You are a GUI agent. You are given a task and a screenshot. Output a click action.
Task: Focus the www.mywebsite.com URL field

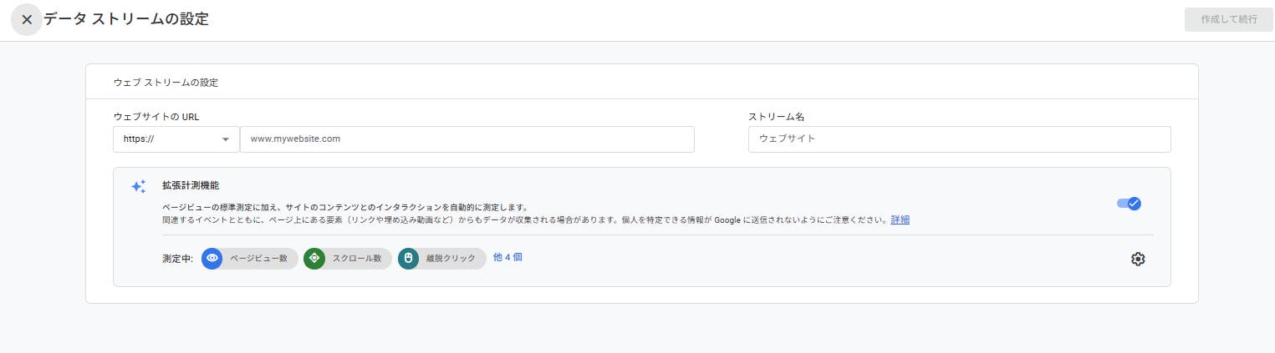(x=467, y=139)
